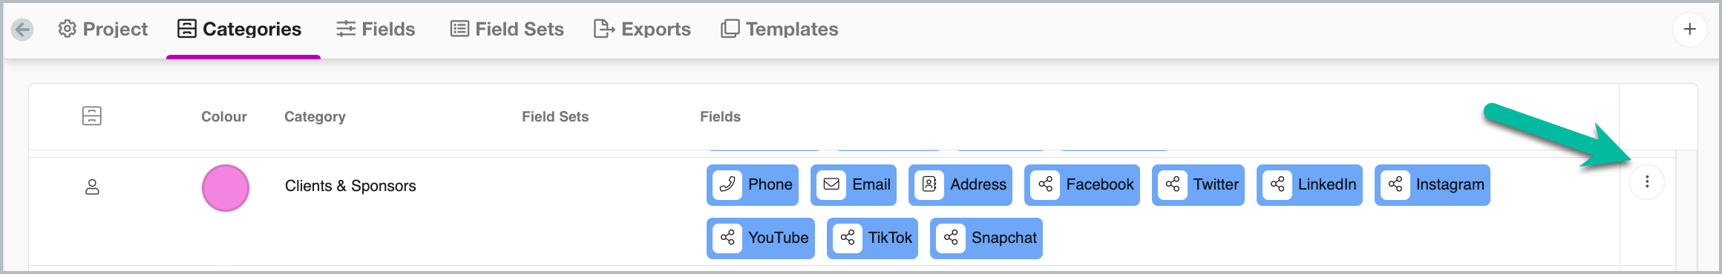This screenshot has height=274, width=1722.
Task: Select the Snapchat field chip
Action: coord(986,238)
